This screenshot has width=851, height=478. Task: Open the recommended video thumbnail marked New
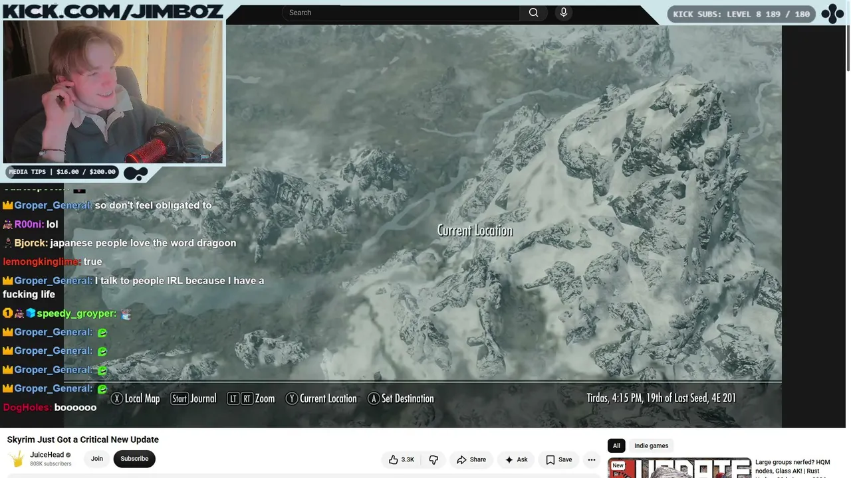click(679, 468)
